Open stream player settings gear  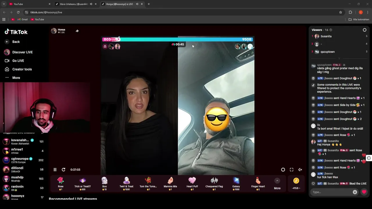[x=283, y=170]
